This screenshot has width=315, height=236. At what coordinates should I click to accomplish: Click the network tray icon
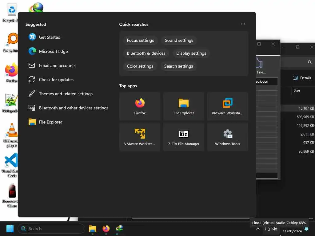pyautogui.click(x=267, y=229)
